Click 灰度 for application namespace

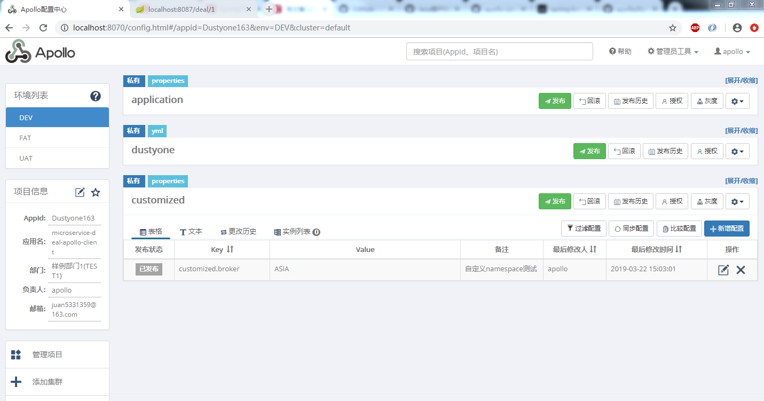[x=707, y=101]
